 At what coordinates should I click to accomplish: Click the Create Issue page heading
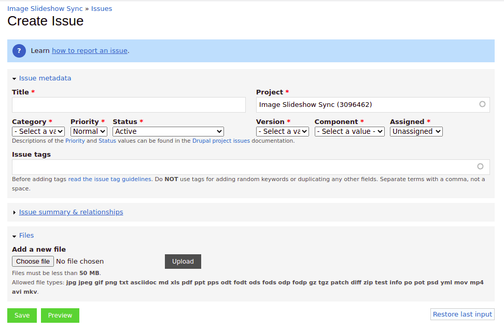click(x=45, y=21)
